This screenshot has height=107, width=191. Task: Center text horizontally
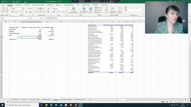pos(38,12)
